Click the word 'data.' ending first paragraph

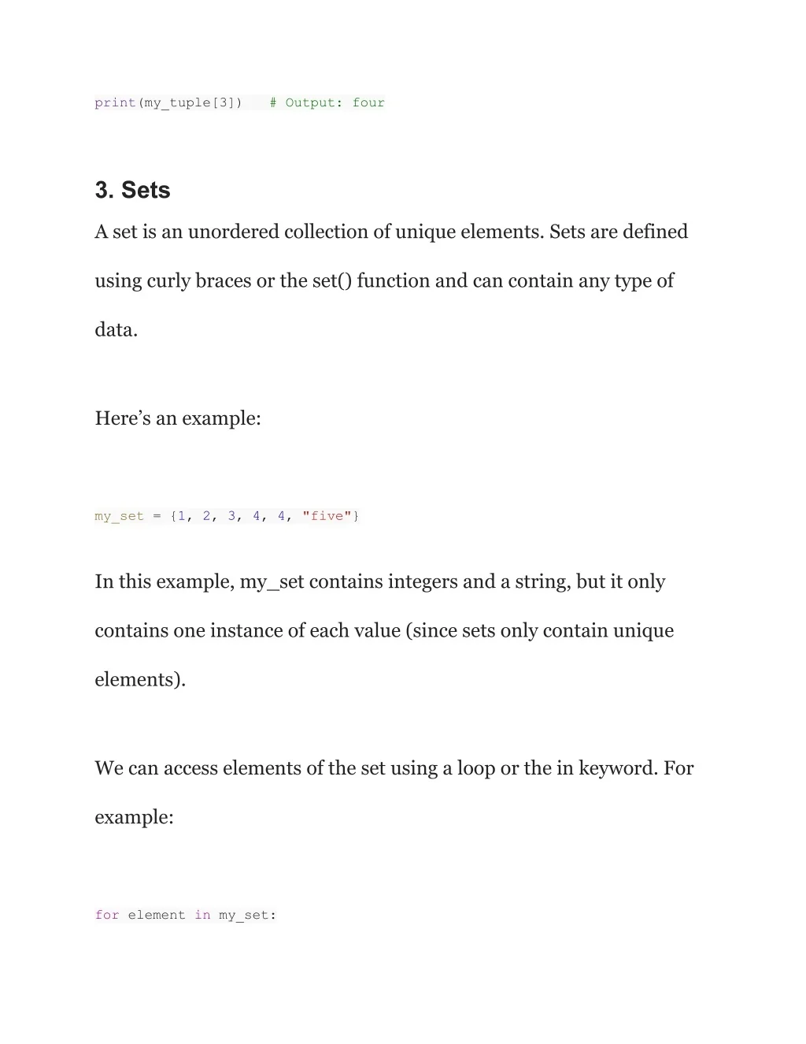116,329
